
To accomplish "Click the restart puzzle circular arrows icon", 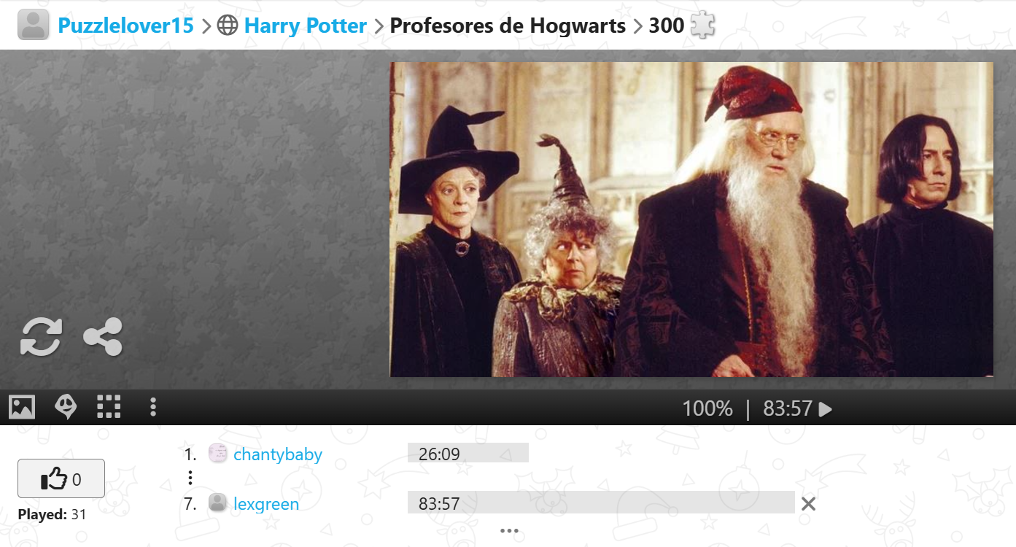I will click(41, 337).
